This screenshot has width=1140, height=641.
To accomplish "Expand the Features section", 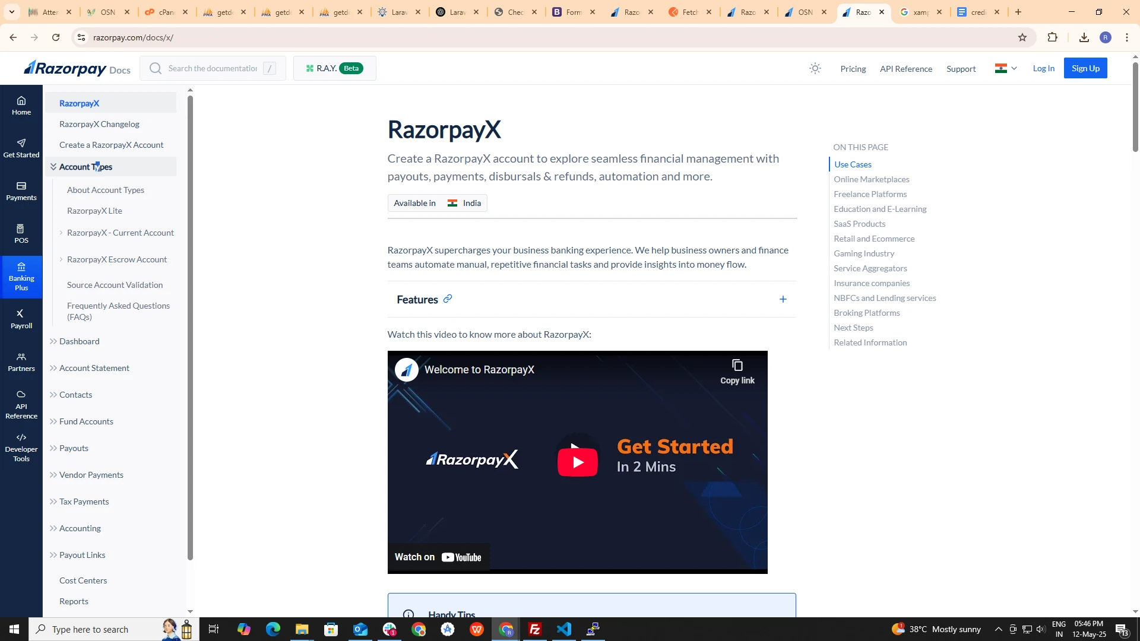I will tap(783, 299).
